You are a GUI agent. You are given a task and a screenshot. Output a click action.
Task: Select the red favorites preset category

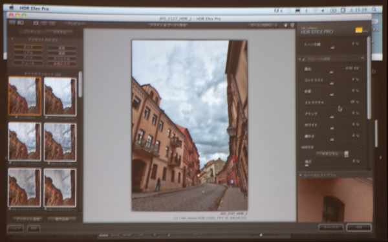(x=61, y=64)
